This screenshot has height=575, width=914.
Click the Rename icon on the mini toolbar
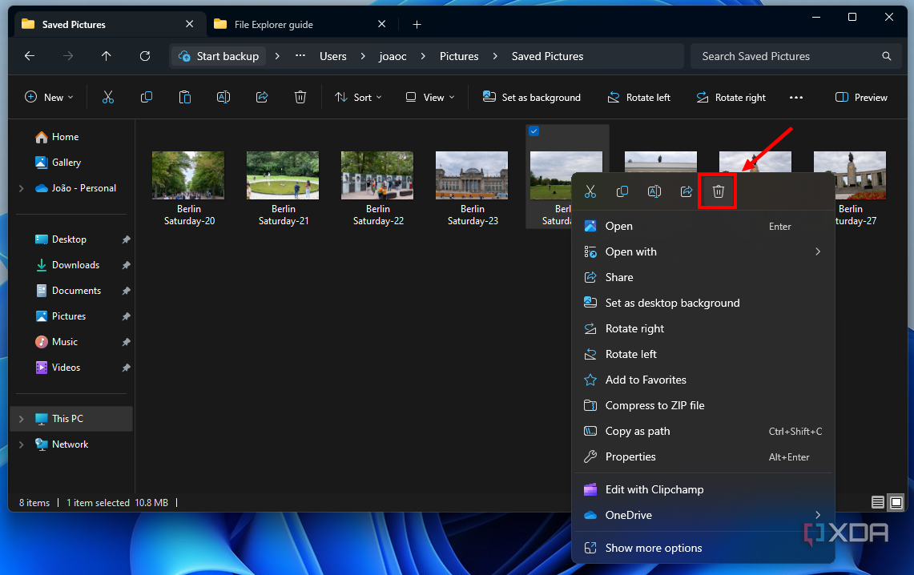[654, 191]
